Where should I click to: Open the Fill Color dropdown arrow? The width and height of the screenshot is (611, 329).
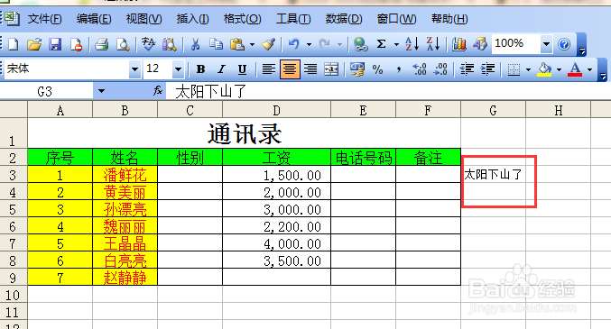click(560, 69)
